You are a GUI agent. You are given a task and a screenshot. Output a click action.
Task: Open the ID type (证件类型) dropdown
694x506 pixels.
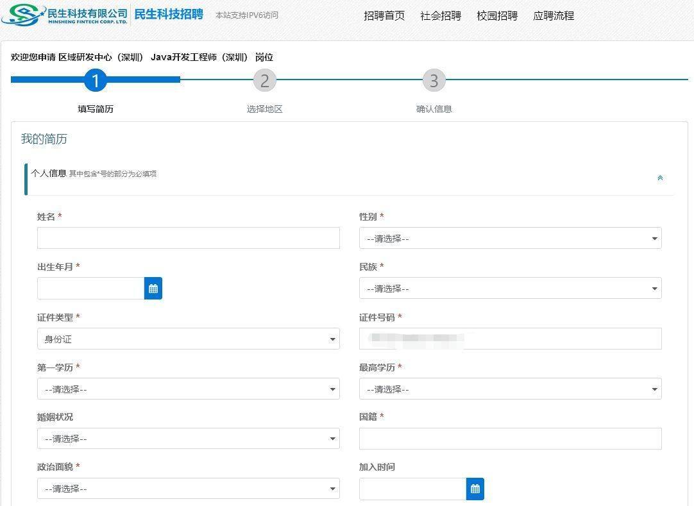[x=188, y=339]
